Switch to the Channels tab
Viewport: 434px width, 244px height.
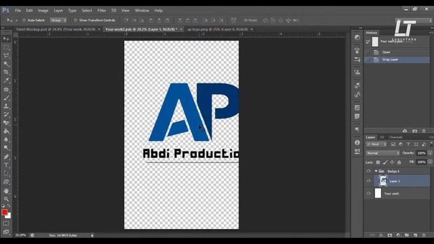click(x=396, y=137)
